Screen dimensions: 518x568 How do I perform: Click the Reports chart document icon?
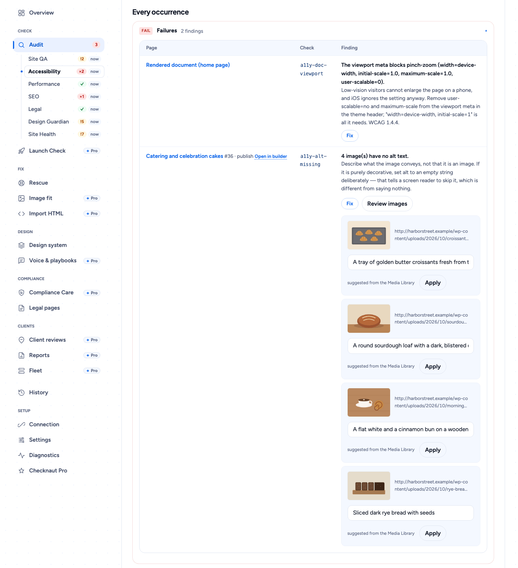pos(21,355)
